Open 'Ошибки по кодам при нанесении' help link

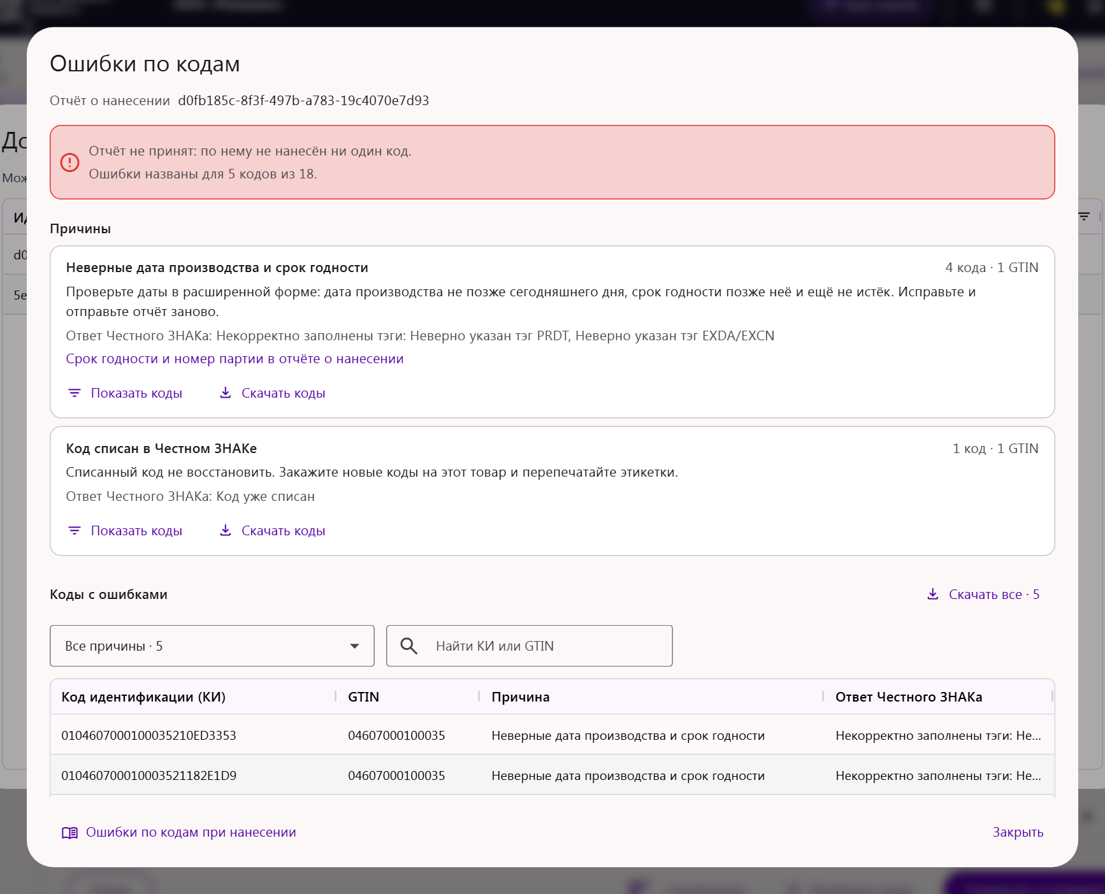point(179,832)
